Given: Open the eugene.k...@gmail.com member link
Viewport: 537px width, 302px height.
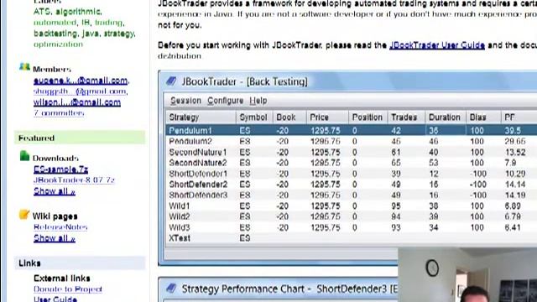Looking at the screenshot, I should coord(81,81).
